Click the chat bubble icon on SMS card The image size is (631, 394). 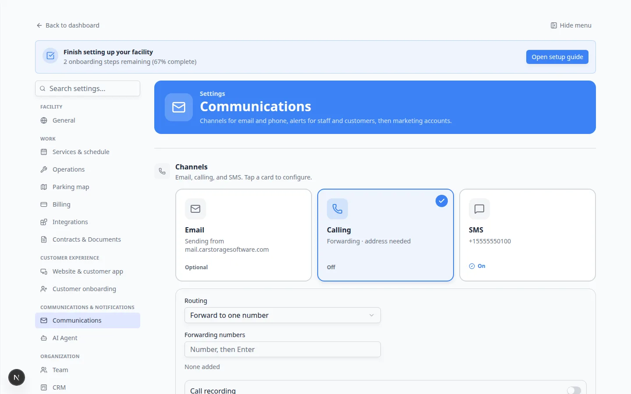479,209
